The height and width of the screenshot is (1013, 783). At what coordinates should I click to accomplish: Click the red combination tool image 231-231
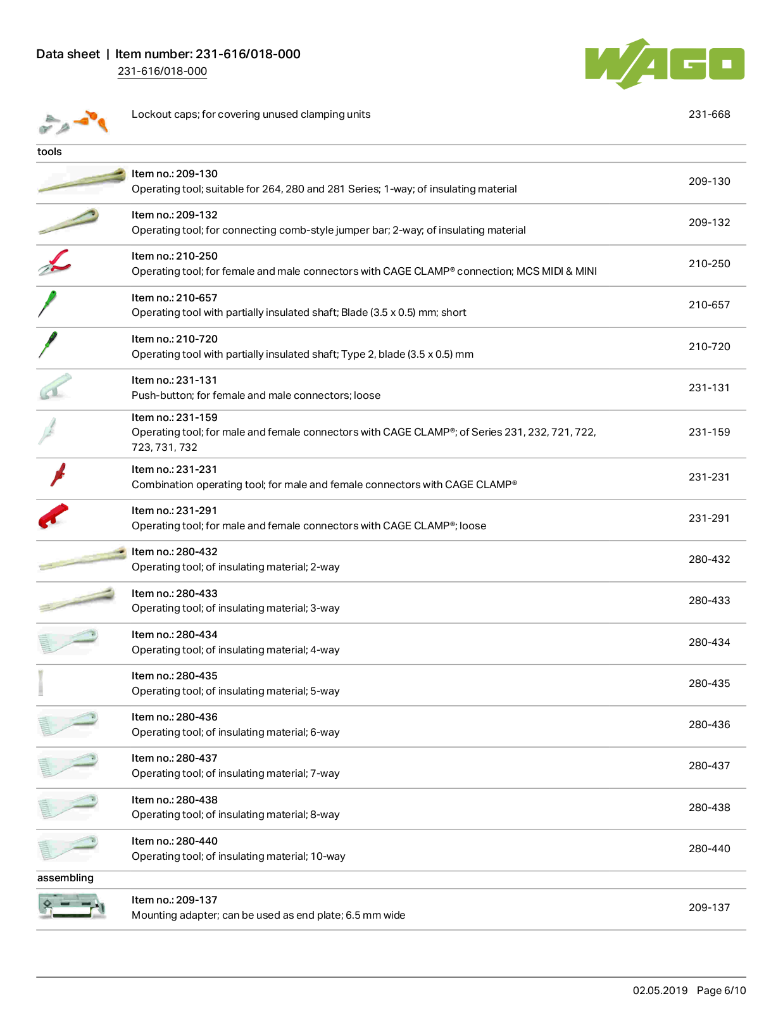[x=58, y=475]
